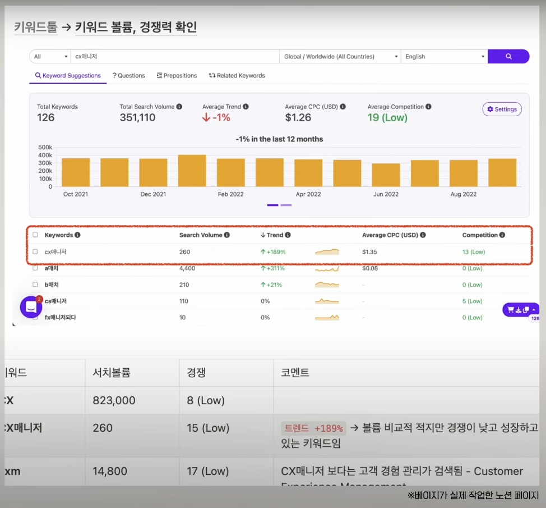
Task: Click the Jun 2022 chart bar
Action: (386, 175)
